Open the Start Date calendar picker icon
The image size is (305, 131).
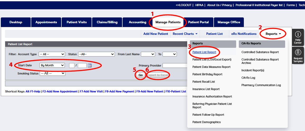(x=89, y=65)
